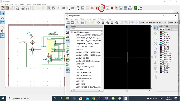Toggle F.Cu layer checkbox

(x=163, y=32)
